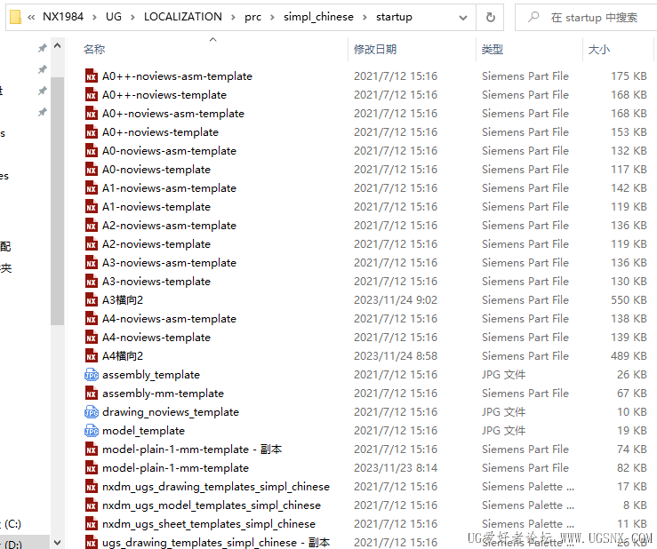The image size is (657, 549).
Task: Click the search magnifier icon
Action: pyautogui.click(x=533, y=17)
